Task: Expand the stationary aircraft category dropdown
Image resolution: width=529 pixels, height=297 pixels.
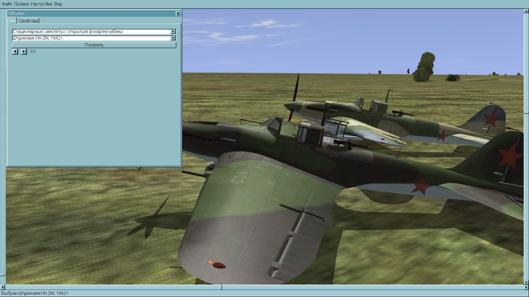Action: tap(173, 32)
